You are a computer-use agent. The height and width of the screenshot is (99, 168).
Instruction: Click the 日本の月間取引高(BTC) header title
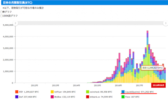(18, 3)
